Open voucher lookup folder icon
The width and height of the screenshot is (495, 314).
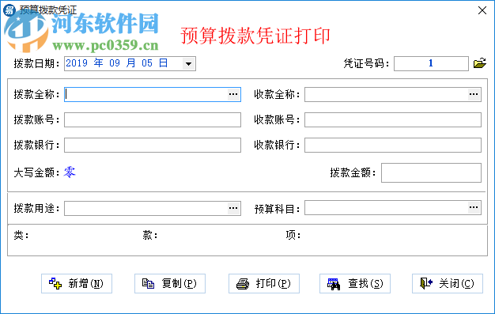coord(479,63)
